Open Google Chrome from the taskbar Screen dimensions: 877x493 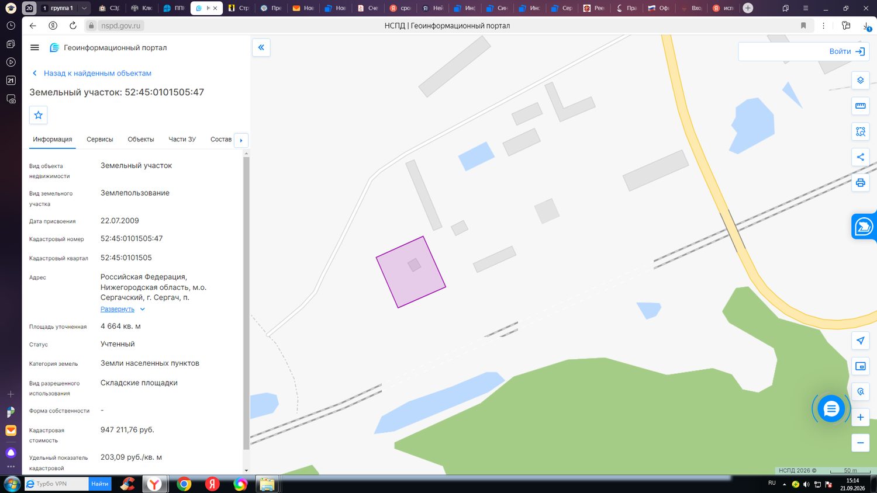(184, 484)
